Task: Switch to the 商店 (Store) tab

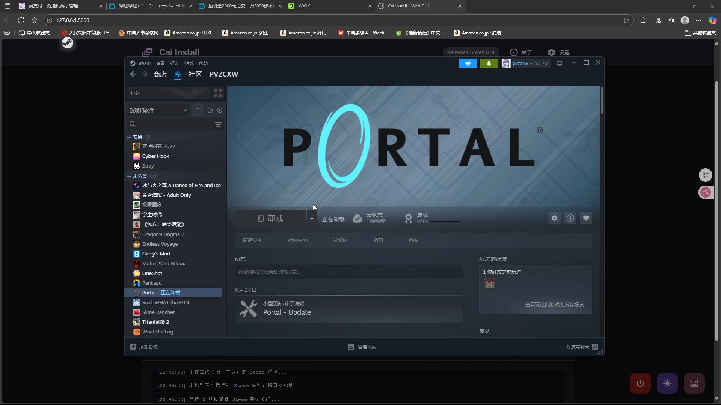Action: tap(160, 74)
